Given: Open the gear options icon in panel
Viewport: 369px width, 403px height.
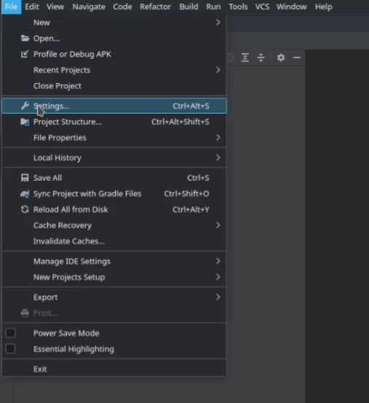Looking at the screenshot, I should click(281, 58).
